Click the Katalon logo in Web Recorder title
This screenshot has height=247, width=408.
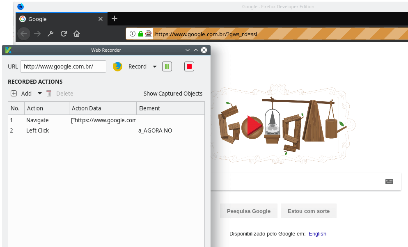pos(8,50)
